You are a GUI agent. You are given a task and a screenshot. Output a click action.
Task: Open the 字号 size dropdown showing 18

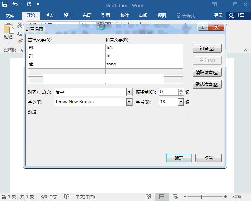(x=181, y=102)
